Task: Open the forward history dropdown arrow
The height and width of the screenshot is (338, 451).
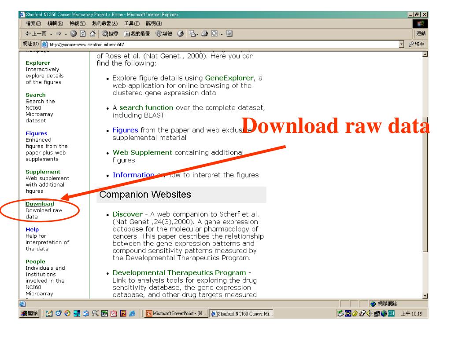Action: (x=66, y=34)
